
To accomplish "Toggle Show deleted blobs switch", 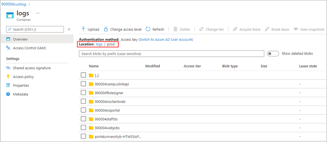I will 273,53.
